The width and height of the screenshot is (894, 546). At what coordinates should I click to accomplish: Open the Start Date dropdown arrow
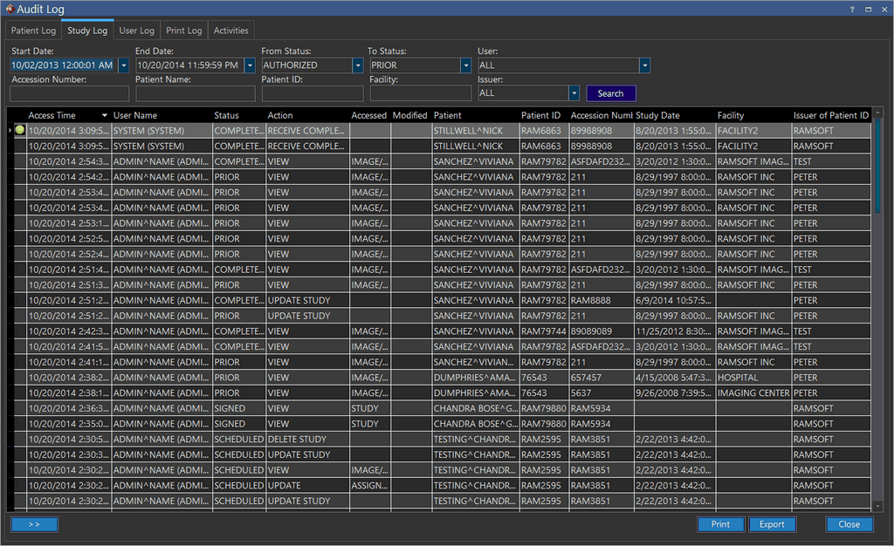click(x=123, y=65)
